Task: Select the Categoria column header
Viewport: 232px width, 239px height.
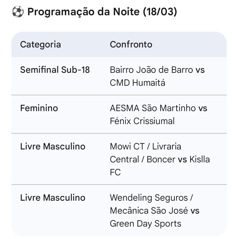Action: (41, 44)
